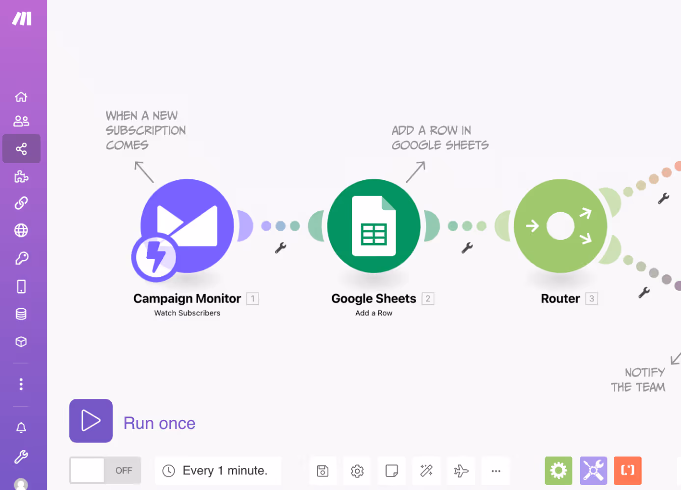Viewport: 681px width, 490px height.
Task: Open the Scenarios share icon
Action: click(21, 149)
